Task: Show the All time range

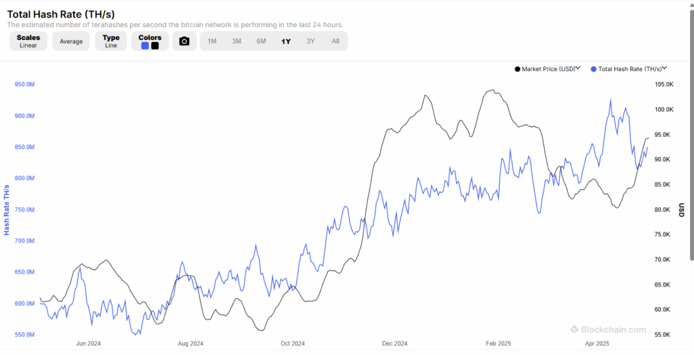Action: (x=335, y=41)
